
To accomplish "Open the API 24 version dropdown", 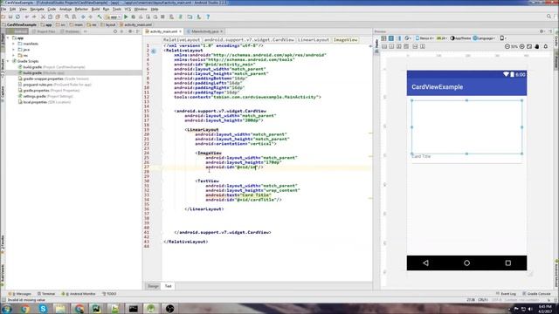I will tap(442, 38).
